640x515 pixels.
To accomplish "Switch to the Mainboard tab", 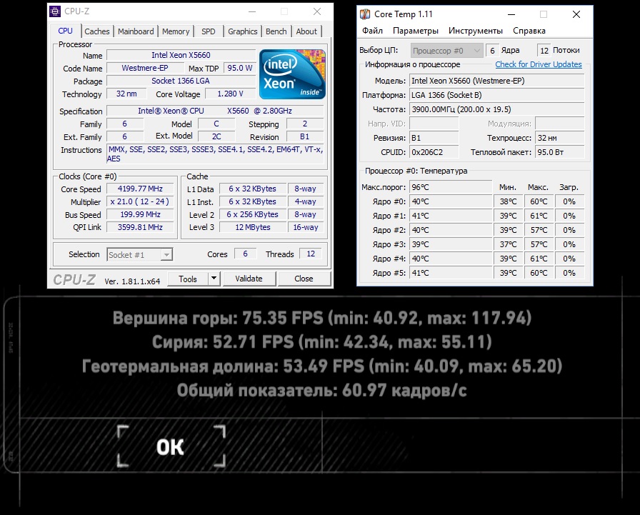I will click(x=136, y=31).
